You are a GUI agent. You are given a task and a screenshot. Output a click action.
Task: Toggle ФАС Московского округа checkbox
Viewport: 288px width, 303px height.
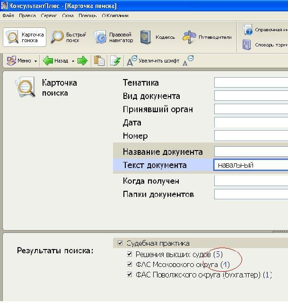point(130,264)
